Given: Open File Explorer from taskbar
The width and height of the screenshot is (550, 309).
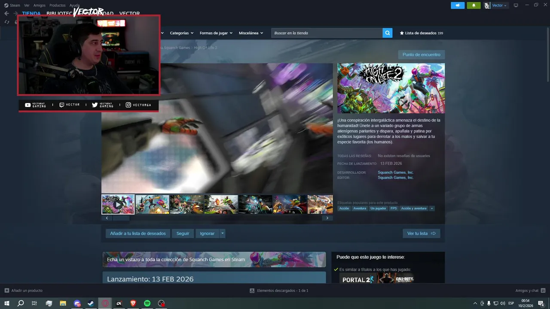Looking at the screenshot, I should 63,303.
